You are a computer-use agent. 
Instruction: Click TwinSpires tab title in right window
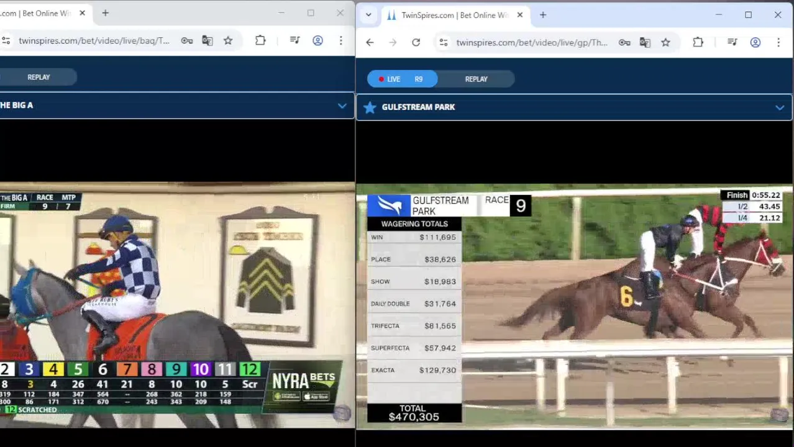tap(456, 15)
